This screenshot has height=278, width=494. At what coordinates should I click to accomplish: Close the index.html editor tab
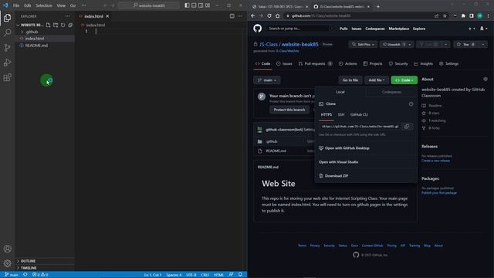pyautogui.click(x=107, y=16)
